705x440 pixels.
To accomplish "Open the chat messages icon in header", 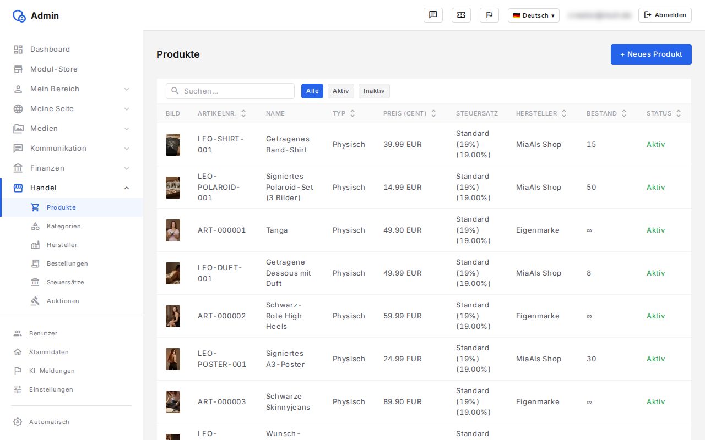I will tap(433, 15).
